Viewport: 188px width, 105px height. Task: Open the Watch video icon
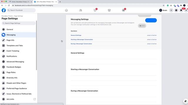[95, 10]
